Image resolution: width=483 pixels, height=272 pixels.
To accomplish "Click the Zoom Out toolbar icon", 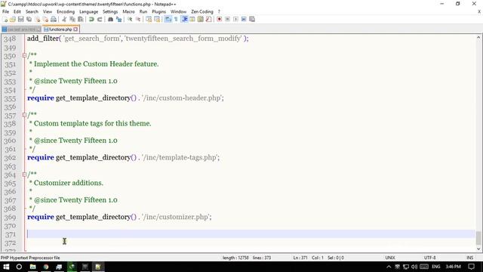I will click(x=138, y=19).
